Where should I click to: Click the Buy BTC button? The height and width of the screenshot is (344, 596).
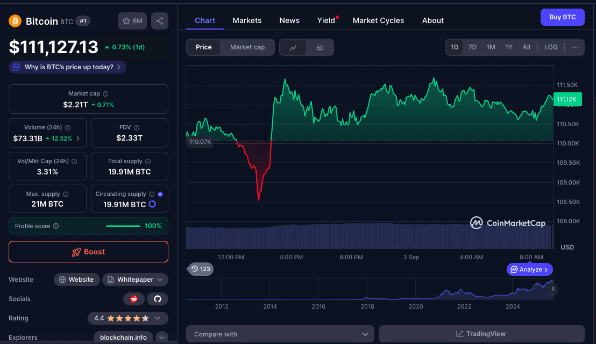(x=562, y=17)
